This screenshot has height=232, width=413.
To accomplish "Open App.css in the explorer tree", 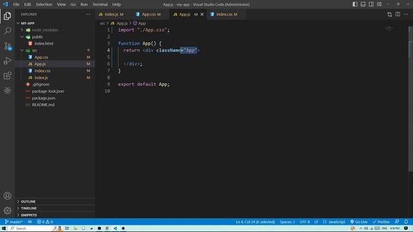I will tap(41, 57).
